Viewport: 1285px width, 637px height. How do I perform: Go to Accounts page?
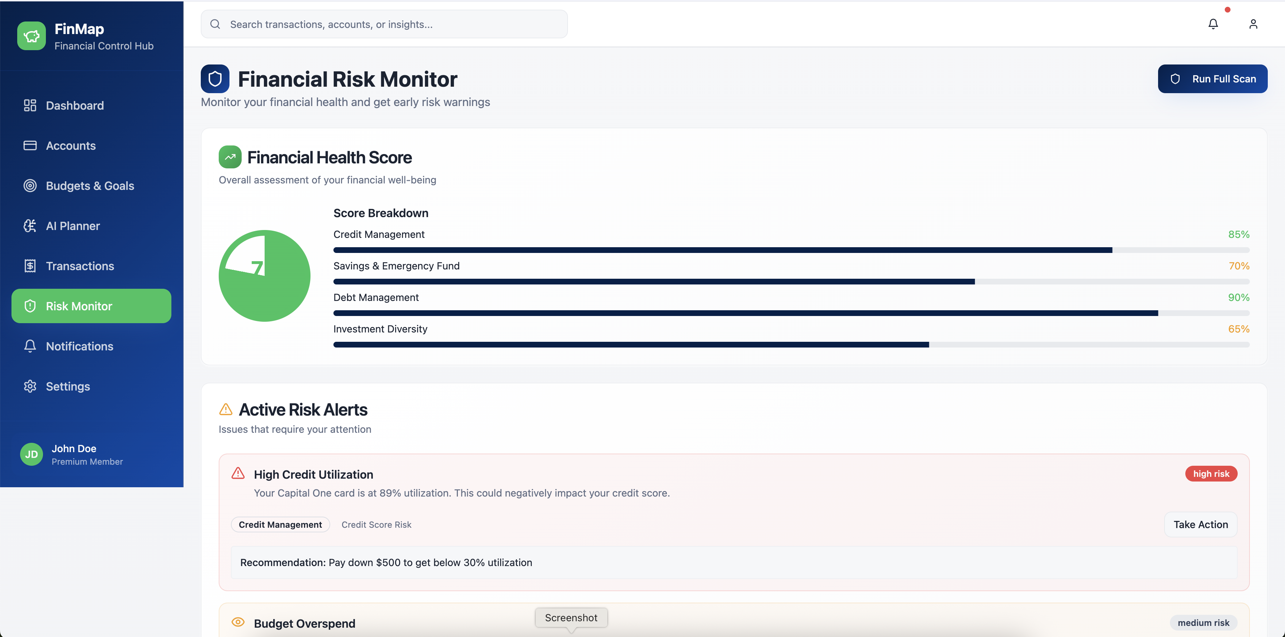[x=91, y=145]
